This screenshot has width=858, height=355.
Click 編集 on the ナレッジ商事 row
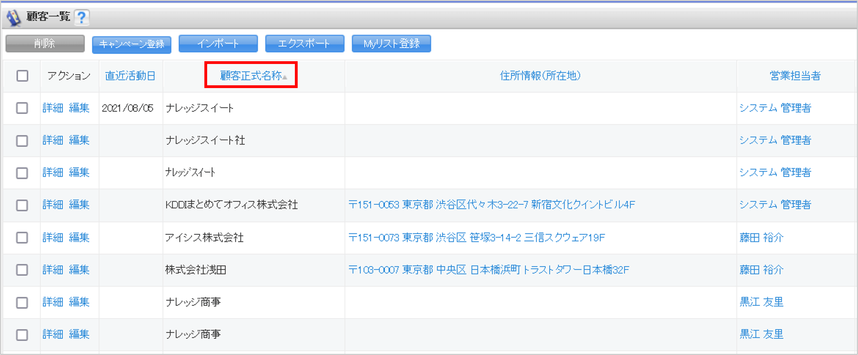click(x=79, y=302)
